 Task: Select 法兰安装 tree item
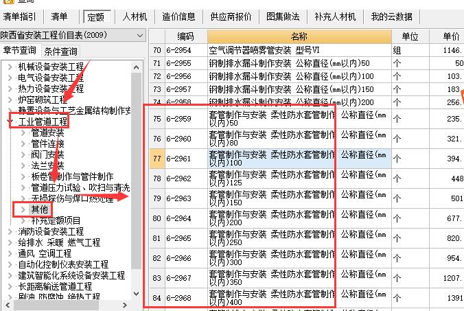47,165
